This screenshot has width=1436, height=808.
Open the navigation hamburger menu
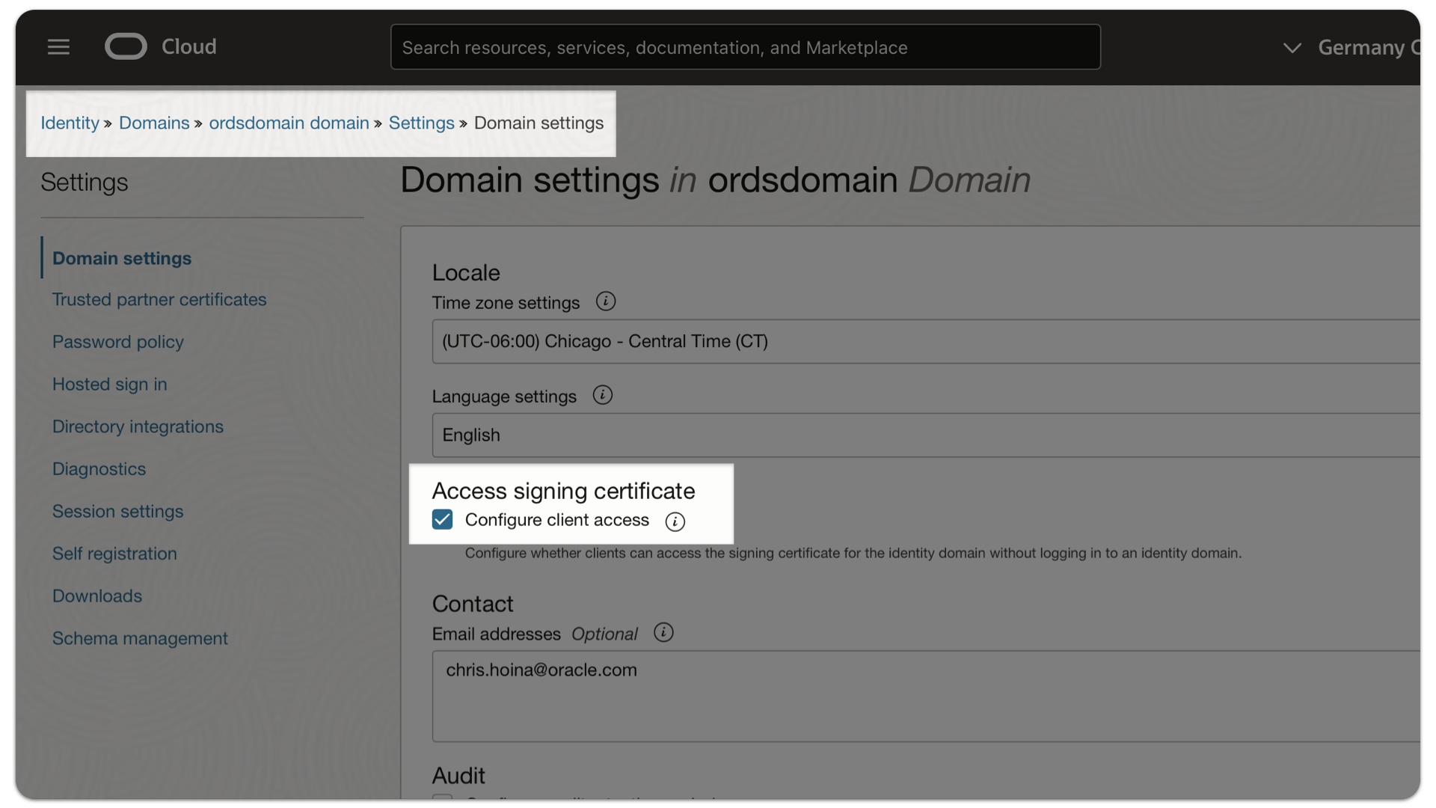[58, 46]
